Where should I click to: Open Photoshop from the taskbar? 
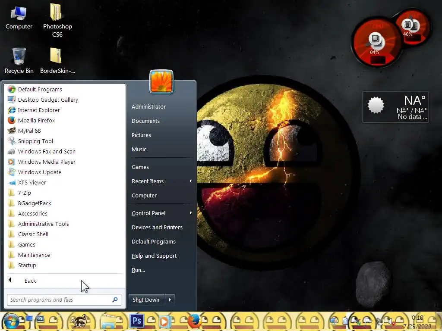[137, 321]
